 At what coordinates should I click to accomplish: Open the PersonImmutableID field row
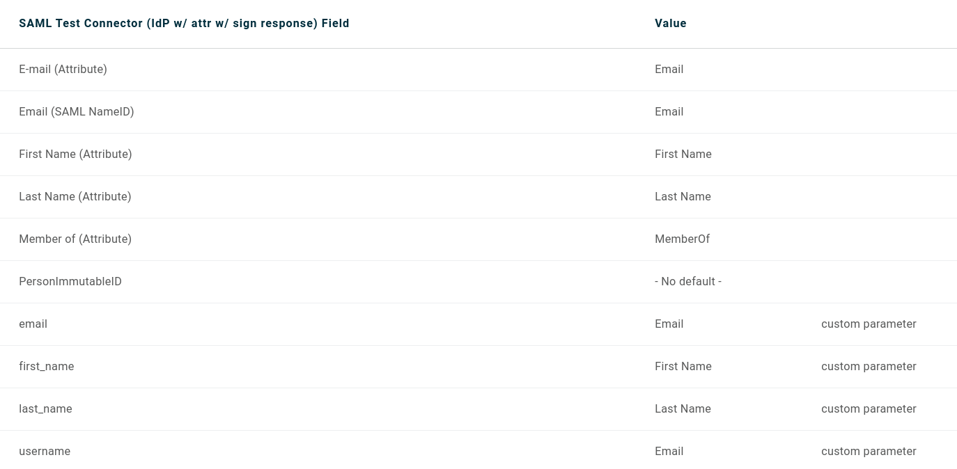click(70, 282)
